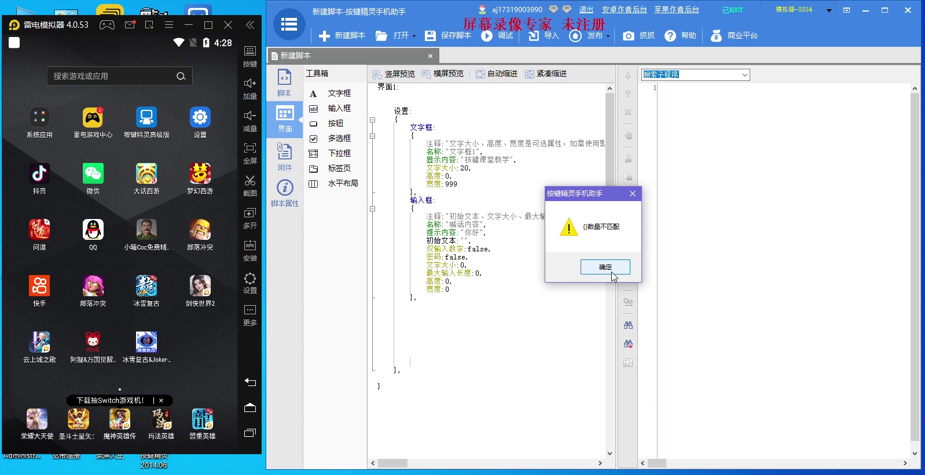
Task: Click 保存脚本 toolbar button
Action: [x=449, y=36]
